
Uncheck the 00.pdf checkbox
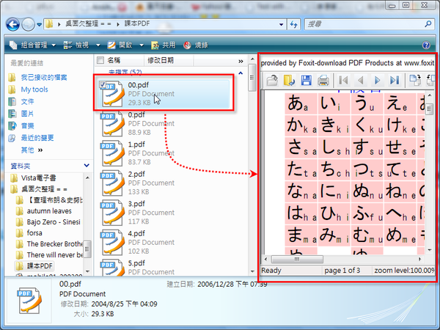(x=103, y=84)
